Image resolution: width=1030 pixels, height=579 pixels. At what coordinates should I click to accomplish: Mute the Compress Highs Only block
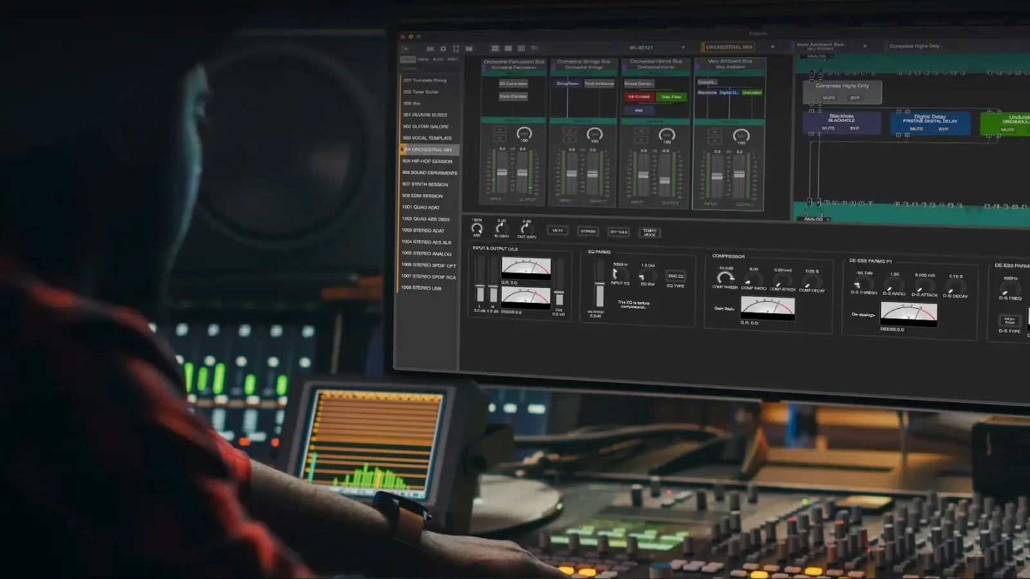829,98
